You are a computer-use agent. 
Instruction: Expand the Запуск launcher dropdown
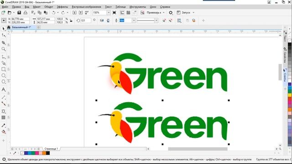pos(193,12)
